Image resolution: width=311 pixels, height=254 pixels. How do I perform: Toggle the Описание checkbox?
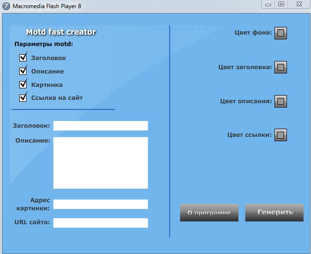coord(23,71)
